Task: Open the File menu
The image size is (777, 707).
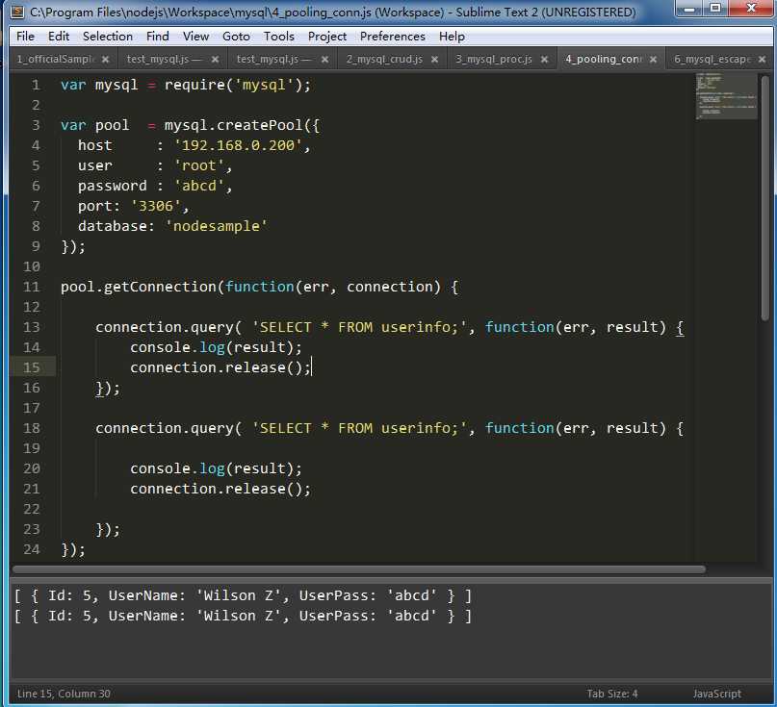Action: (x=25, y=37)
